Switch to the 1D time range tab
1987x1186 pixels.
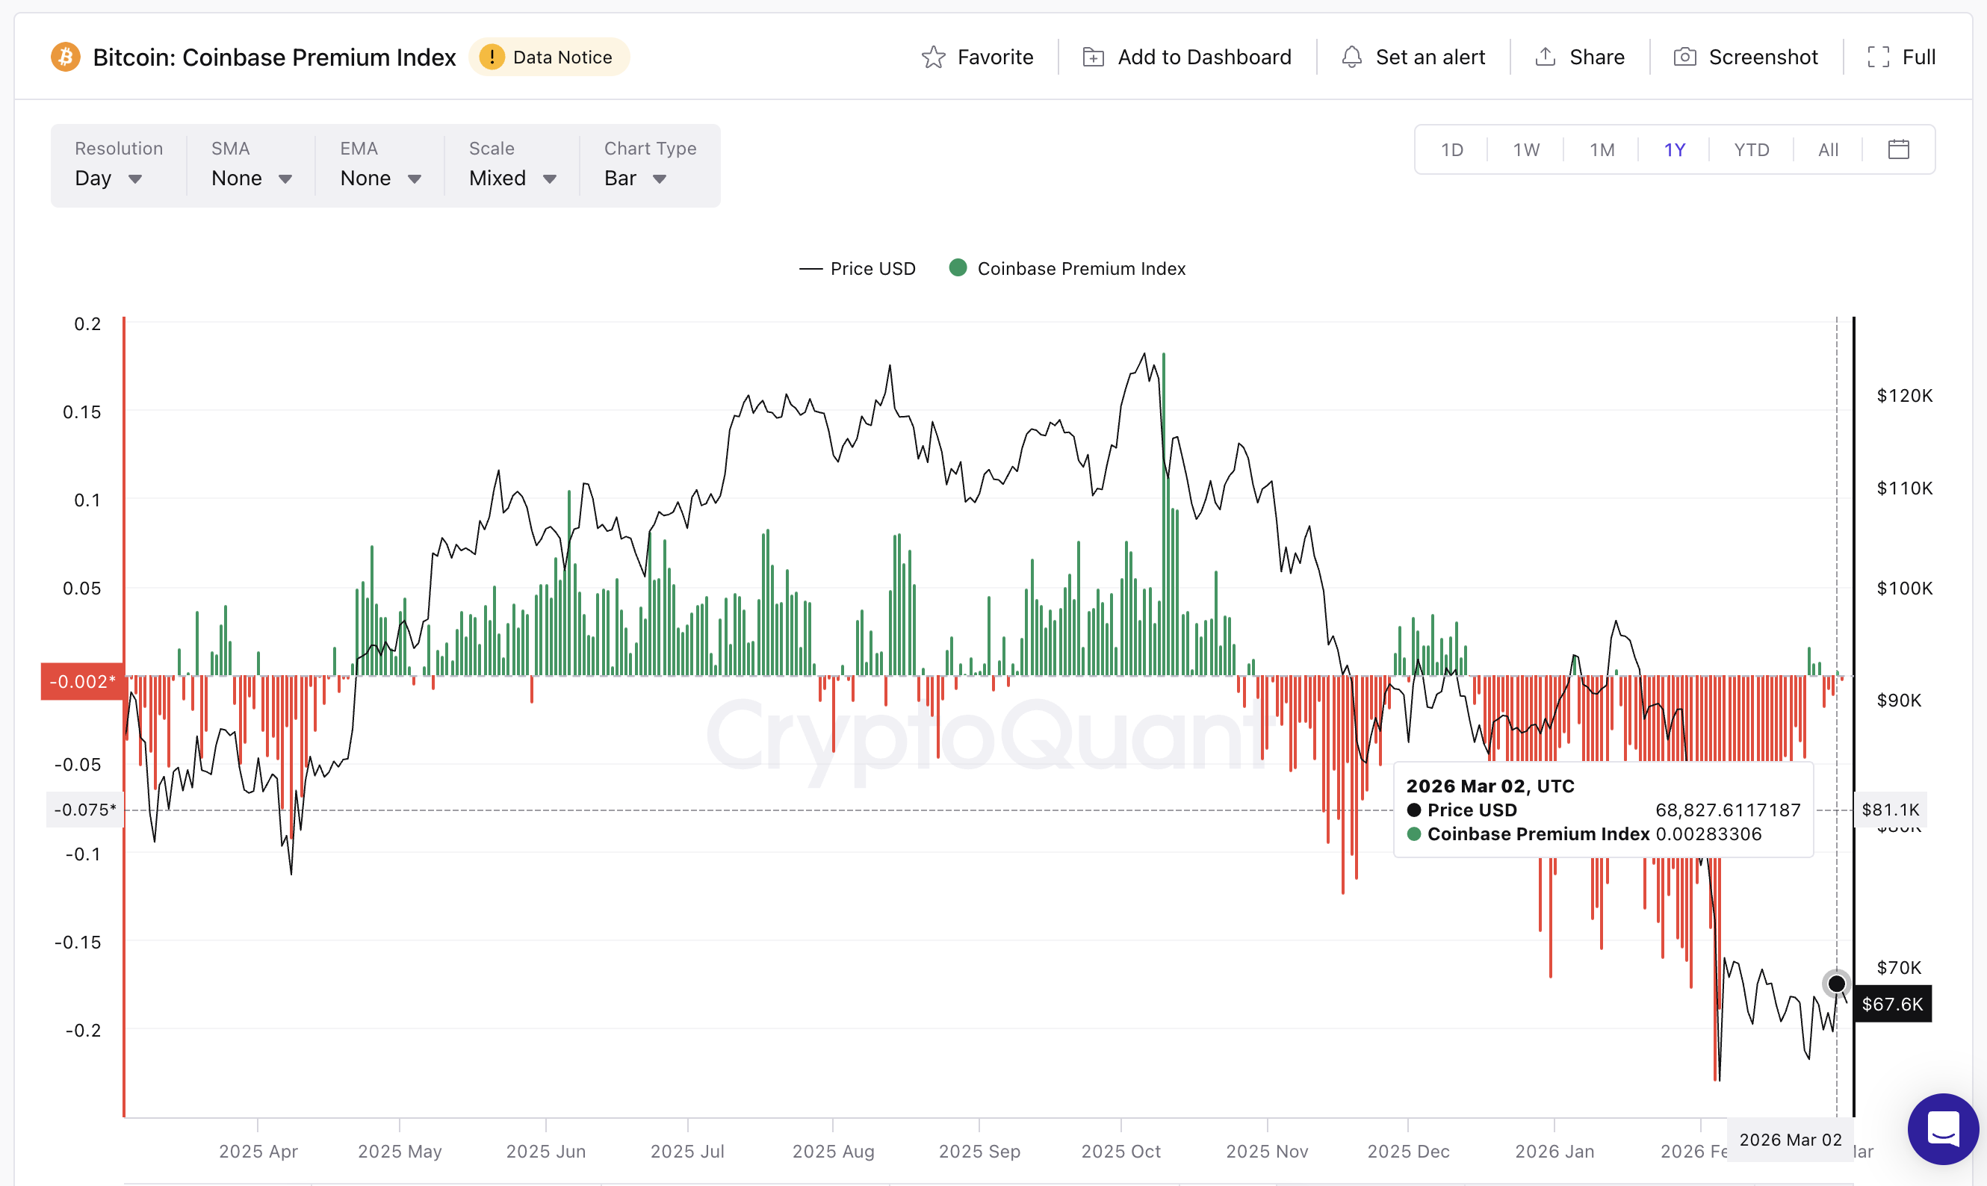[1451, 149]
